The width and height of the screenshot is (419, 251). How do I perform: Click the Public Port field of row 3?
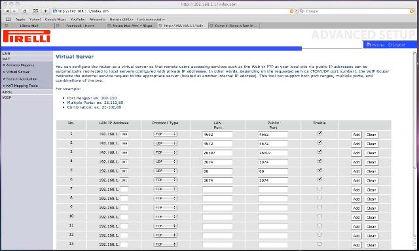point(273,153)
